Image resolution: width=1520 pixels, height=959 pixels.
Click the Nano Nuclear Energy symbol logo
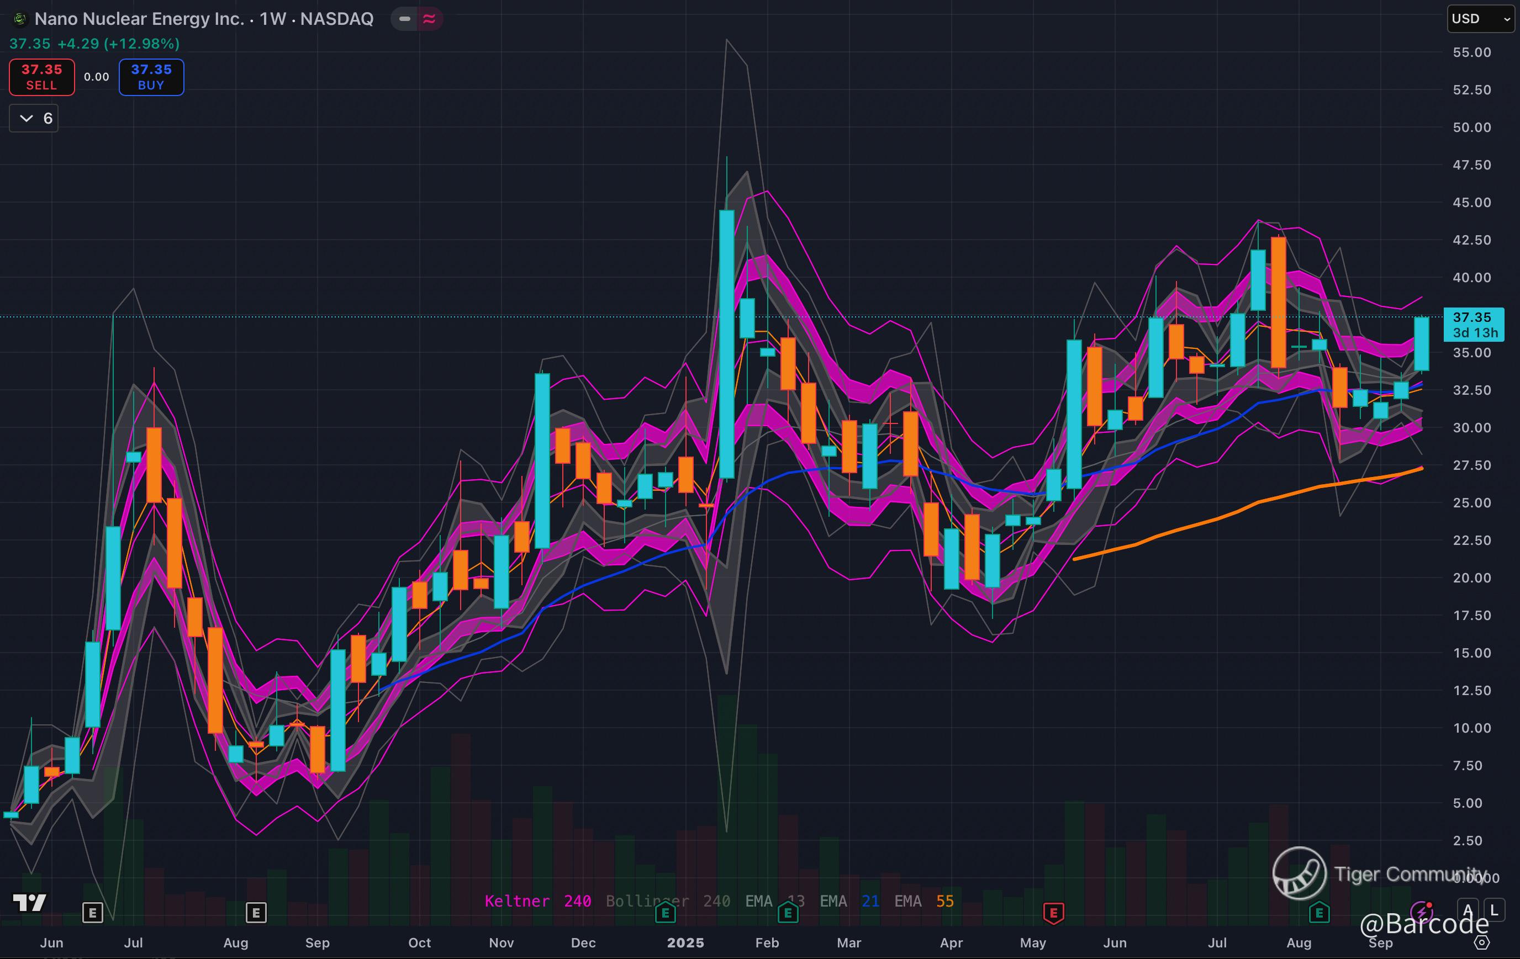pyautogui.click(x=19, y=19)
